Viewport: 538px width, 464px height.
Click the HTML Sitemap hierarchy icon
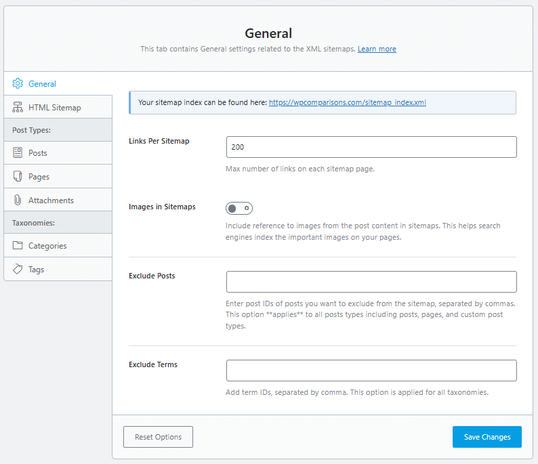18,107
